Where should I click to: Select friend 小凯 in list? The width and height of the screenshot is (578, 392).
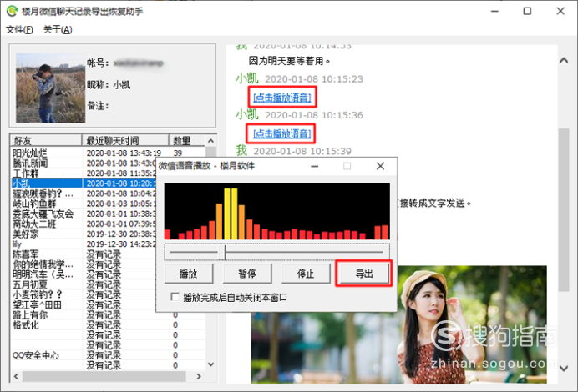pyautogui.click(x=21, y=183)
